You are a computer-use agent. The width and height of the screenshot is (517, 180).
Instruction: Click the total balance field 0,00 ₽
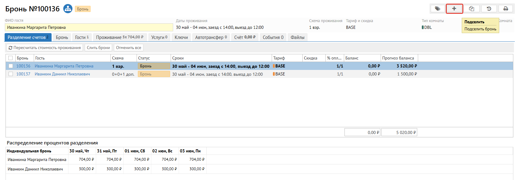coord(362,132)
